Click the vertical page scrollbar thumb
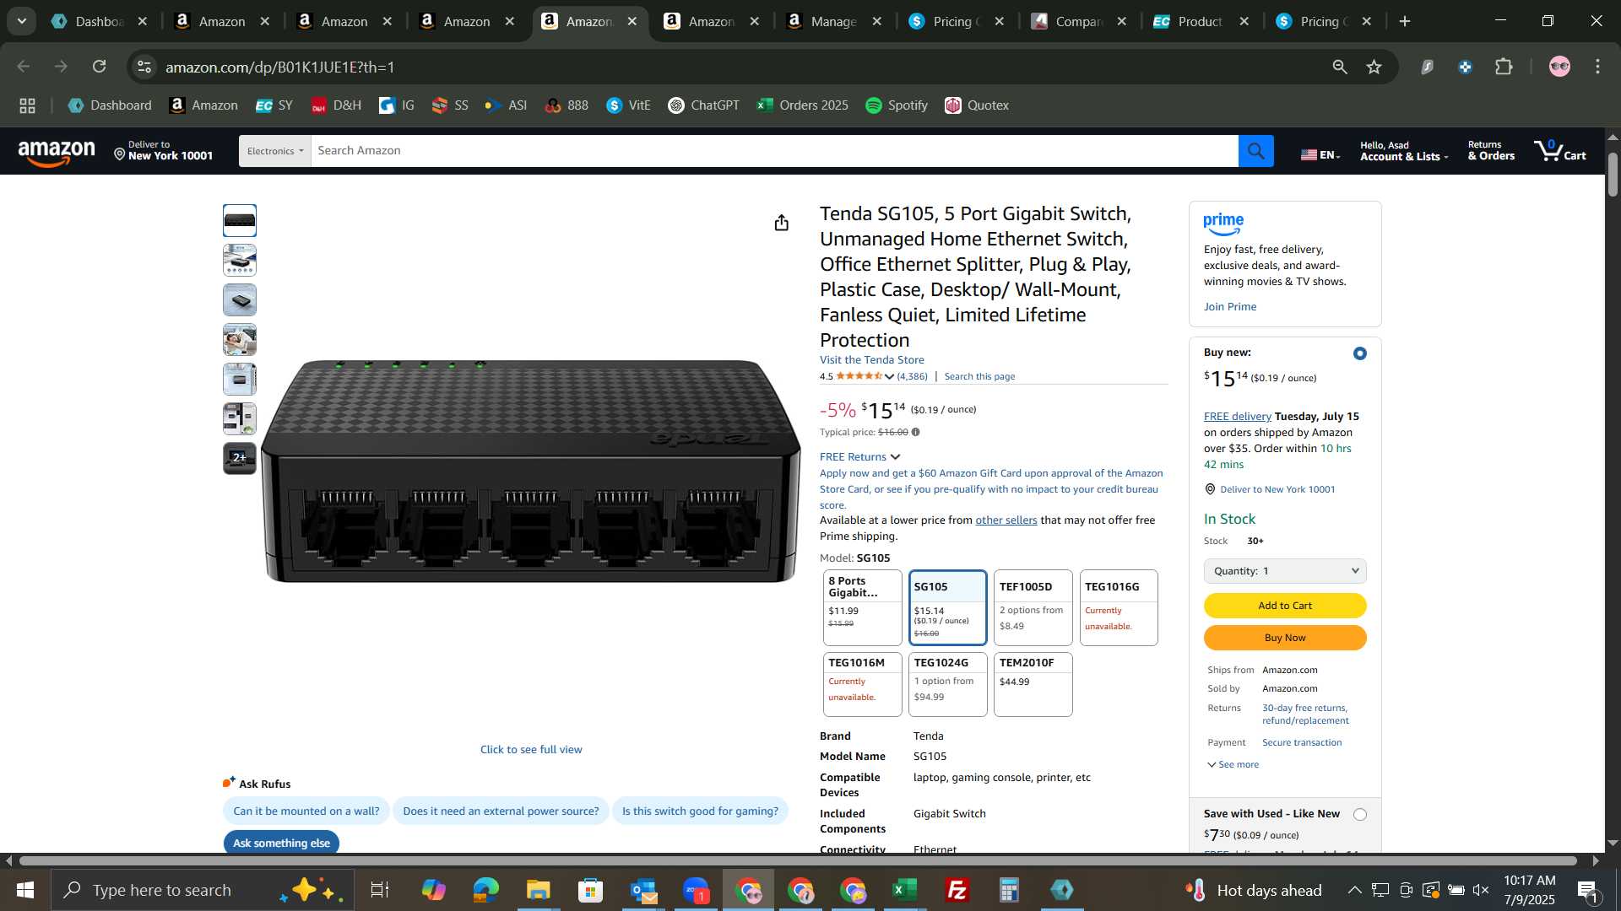 [x=1613, y=175]
